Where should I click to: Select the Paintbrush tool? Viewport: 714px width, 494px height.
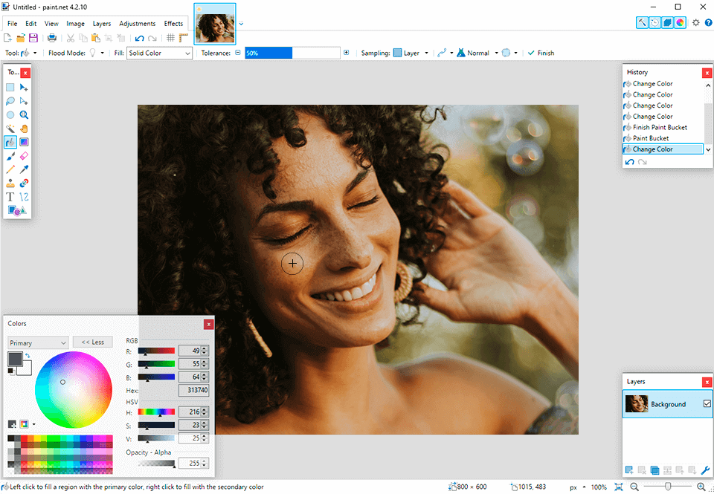pos(10,156)
